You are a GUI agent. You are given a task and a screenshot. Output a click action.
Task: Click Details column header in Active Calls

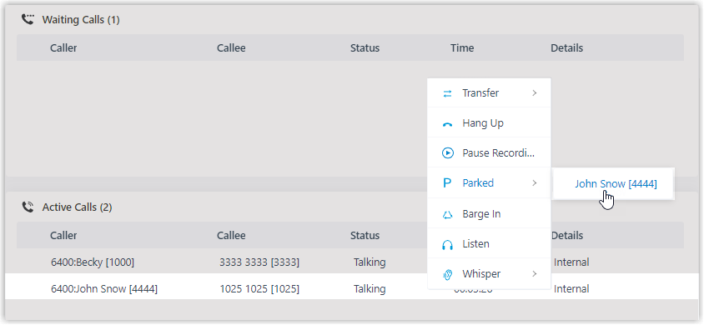[566, 235]
